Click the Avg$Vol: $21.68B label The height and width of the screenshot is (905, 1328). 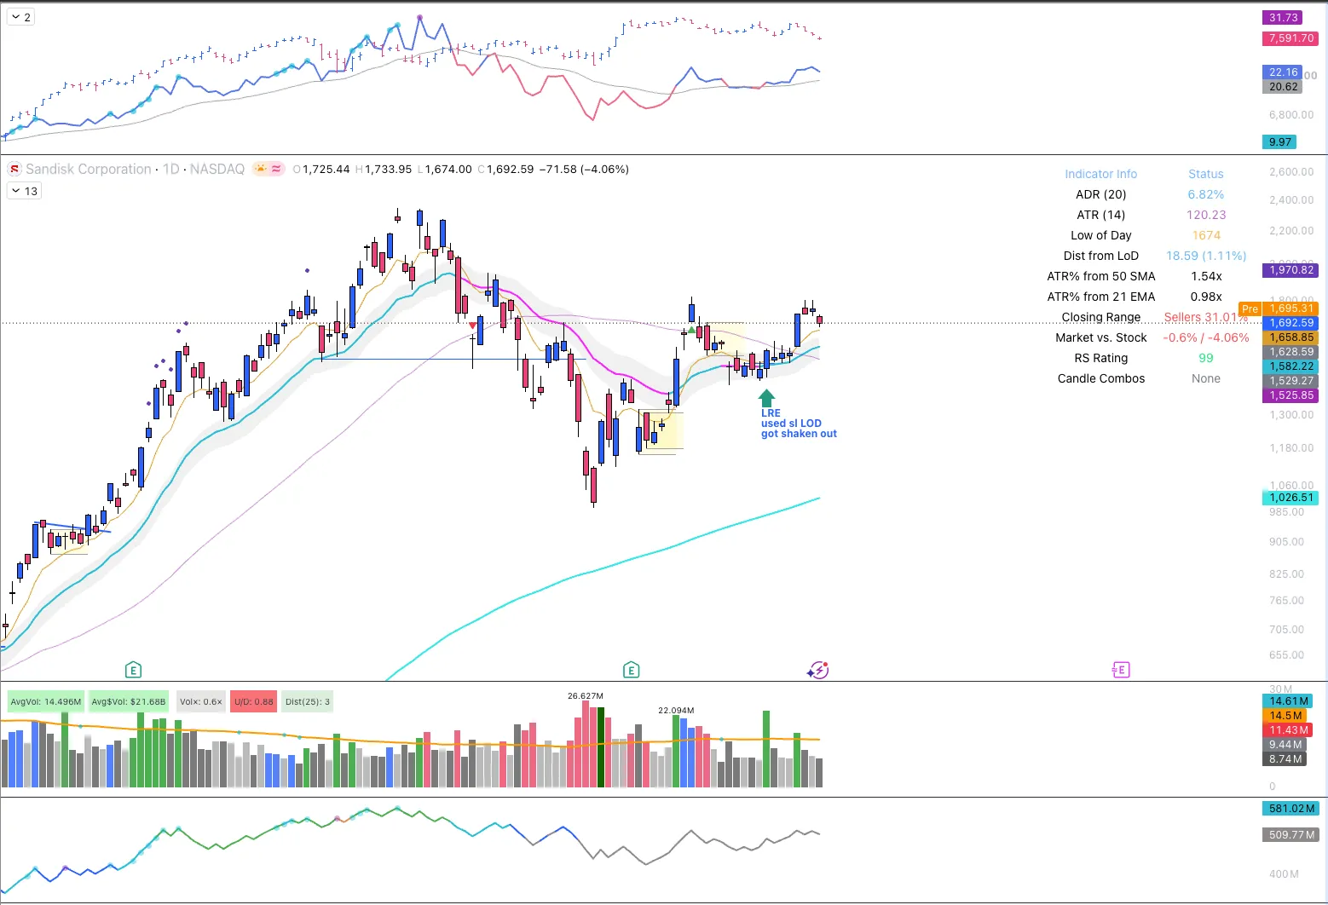pyautogui.click(x=129, y=702)
